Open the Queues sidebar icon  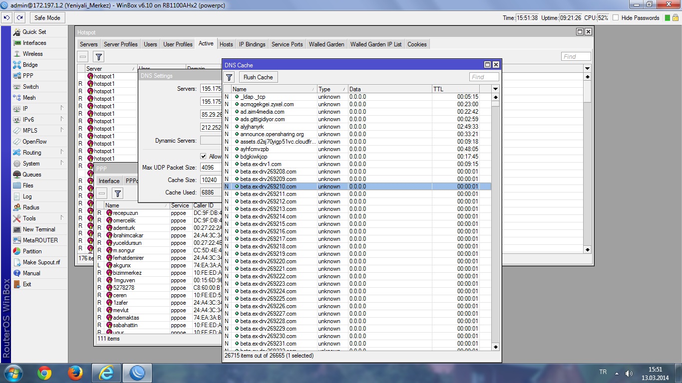(17, 175)
